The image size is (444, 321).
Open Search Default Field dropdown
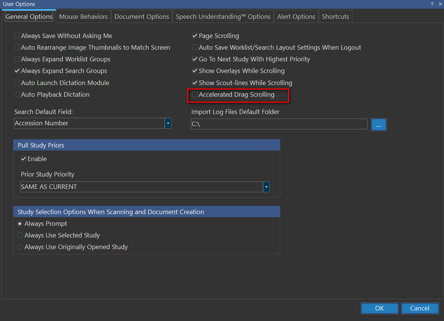[168, 123]
